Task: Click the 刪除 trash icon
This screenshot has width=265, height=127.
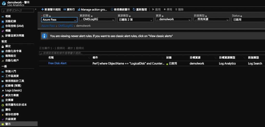Action: coord(176,10)
